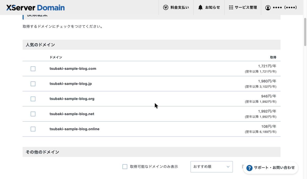Check the tsubaki-sample-blog.com checkbox

(33, 69)
